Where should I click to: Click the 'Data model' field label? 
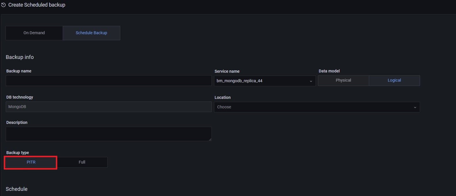pos(329,71)
